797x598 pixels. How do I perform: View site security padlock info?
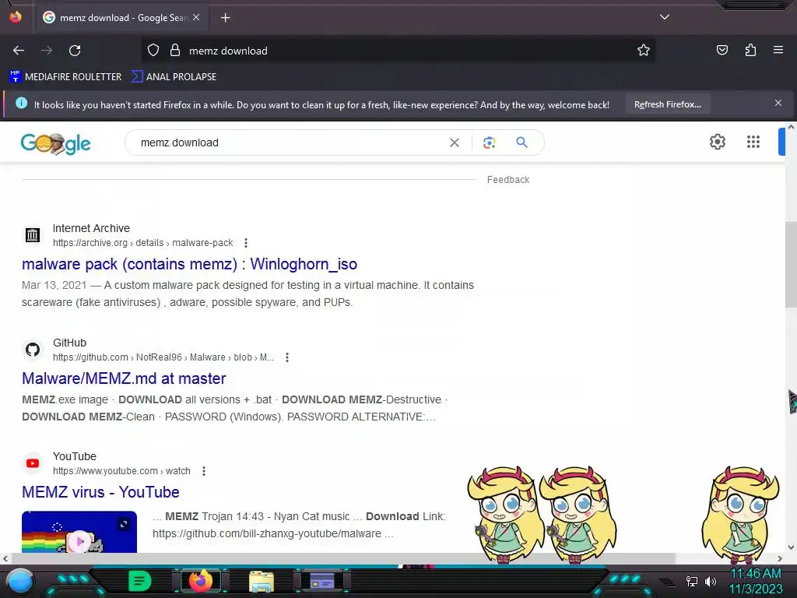point(175,51)
